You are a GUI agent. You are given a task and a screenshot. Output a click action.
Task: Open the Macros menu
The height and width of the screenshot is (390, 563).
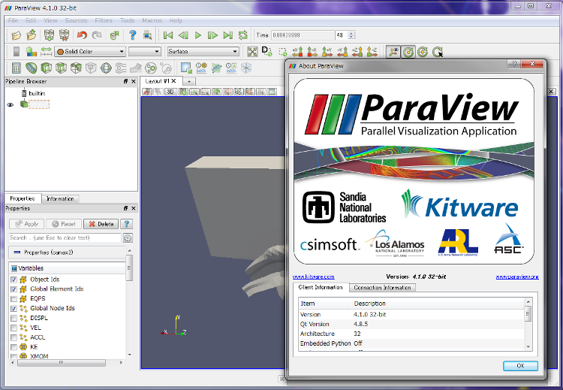(x=152, y=20)
